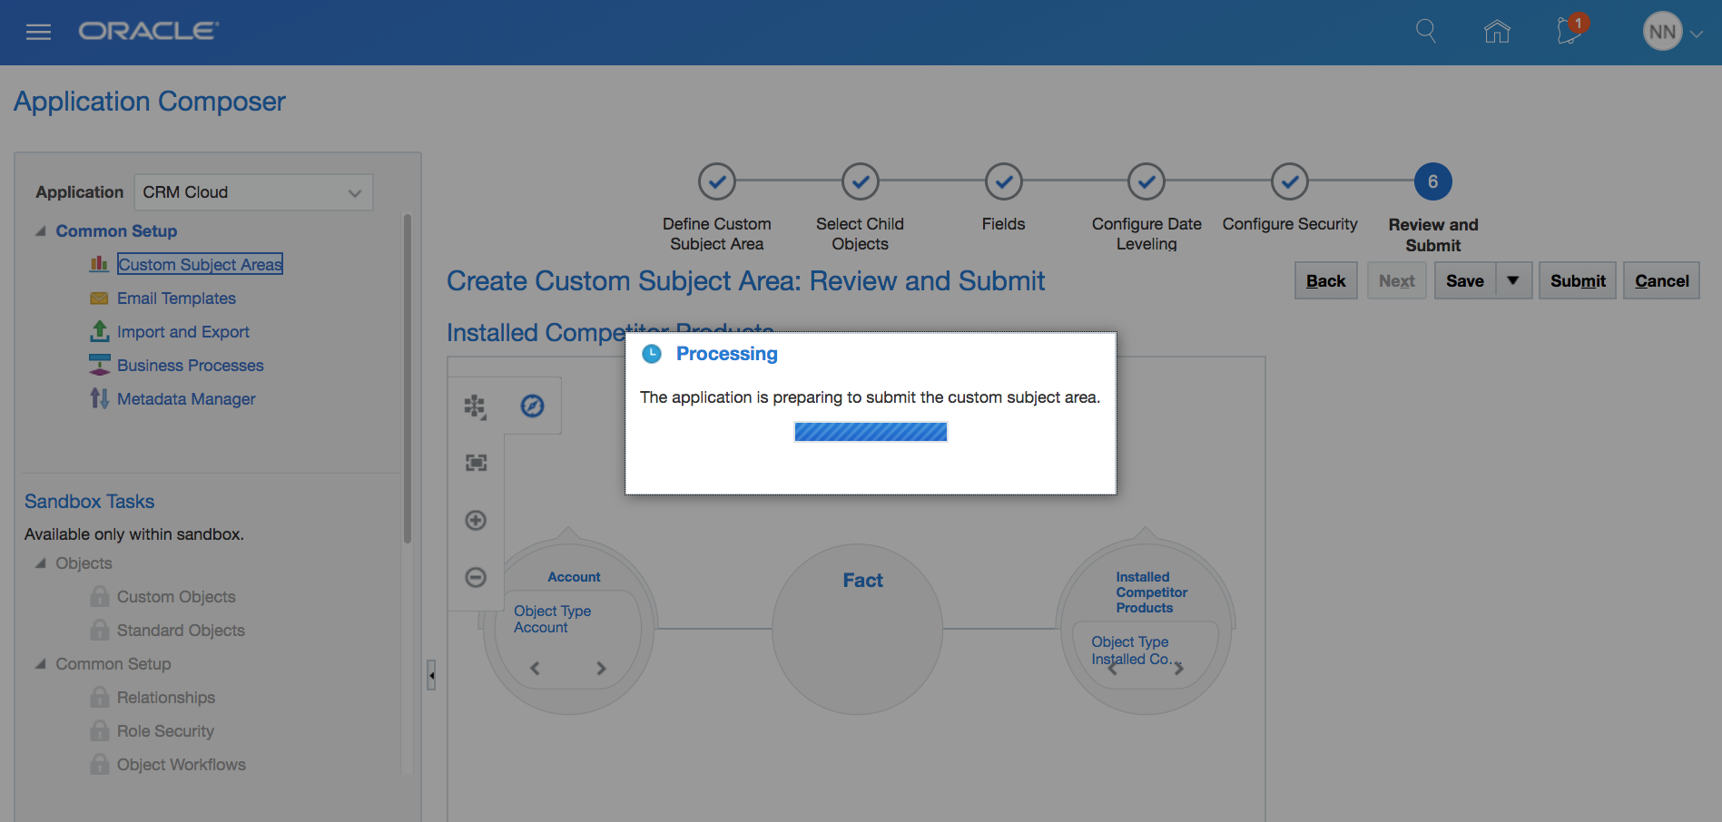1722x822 pixels.
Task: Go to the Fields train step
Action: (1003, 182)
